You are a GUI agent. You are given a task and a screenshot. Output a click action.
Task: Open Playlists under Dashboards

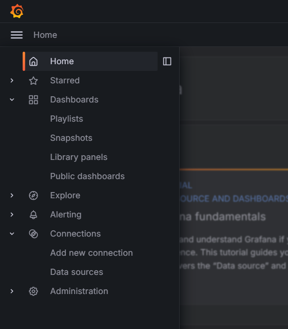pos(66,119)
